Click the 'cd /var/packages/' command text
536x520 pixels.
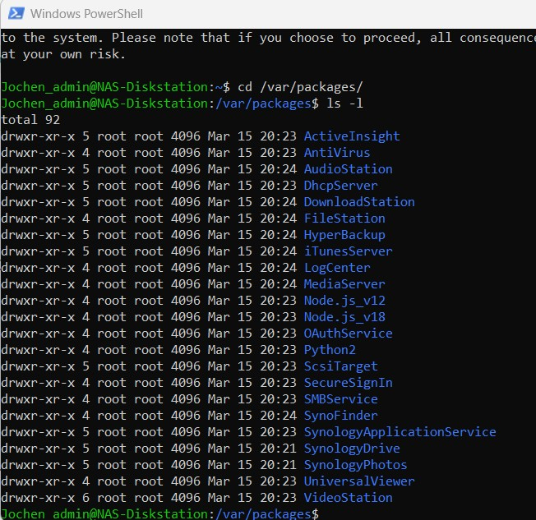point(300,87)
